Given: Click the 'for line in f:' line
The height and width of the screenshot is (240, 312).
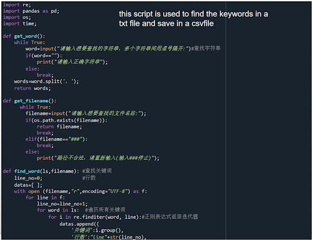Looking at the screenshot, I should 45,198.
